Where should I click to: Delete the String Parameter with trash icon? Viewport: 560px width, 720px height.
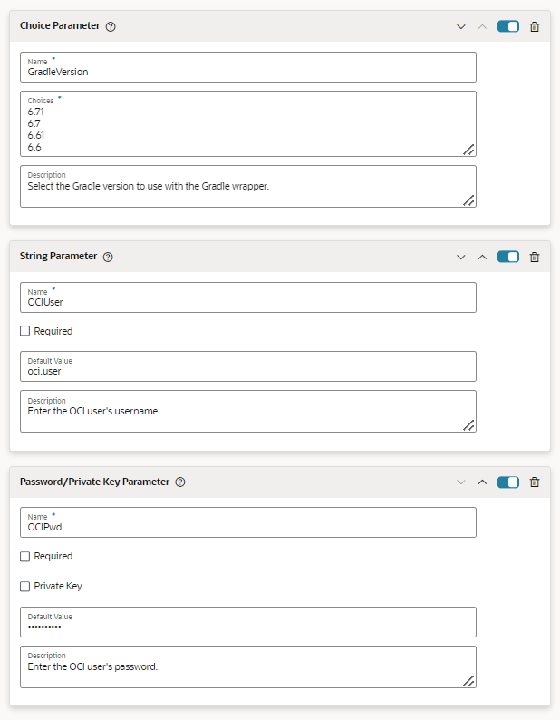(535, 257)
